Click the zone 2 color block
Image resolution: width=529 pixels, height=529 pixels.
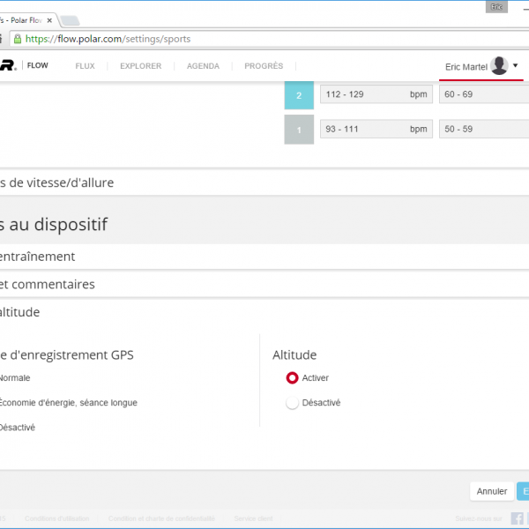pos(299,95)
